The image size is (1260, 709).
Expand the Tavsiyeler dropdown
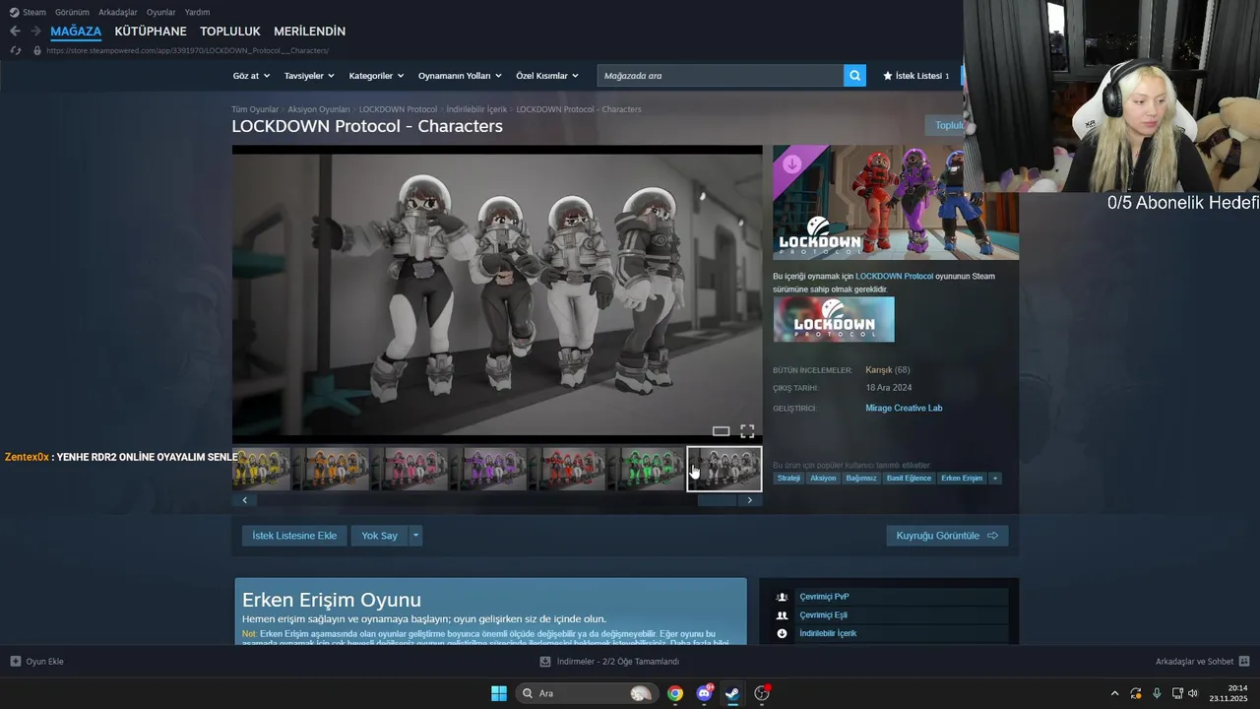[309, 76]
